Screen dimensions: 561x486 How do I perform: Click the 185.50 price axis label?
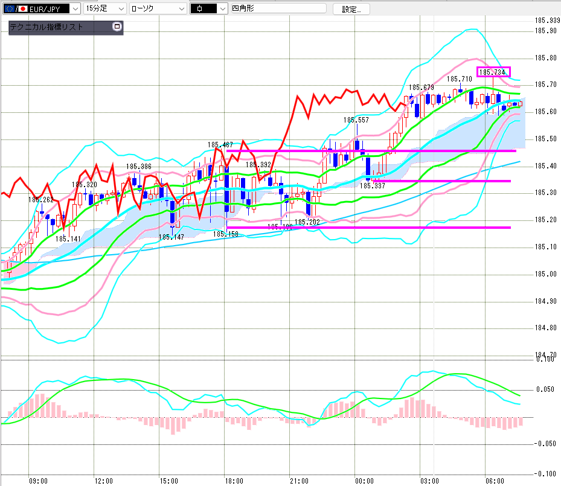tap(546, 139)
